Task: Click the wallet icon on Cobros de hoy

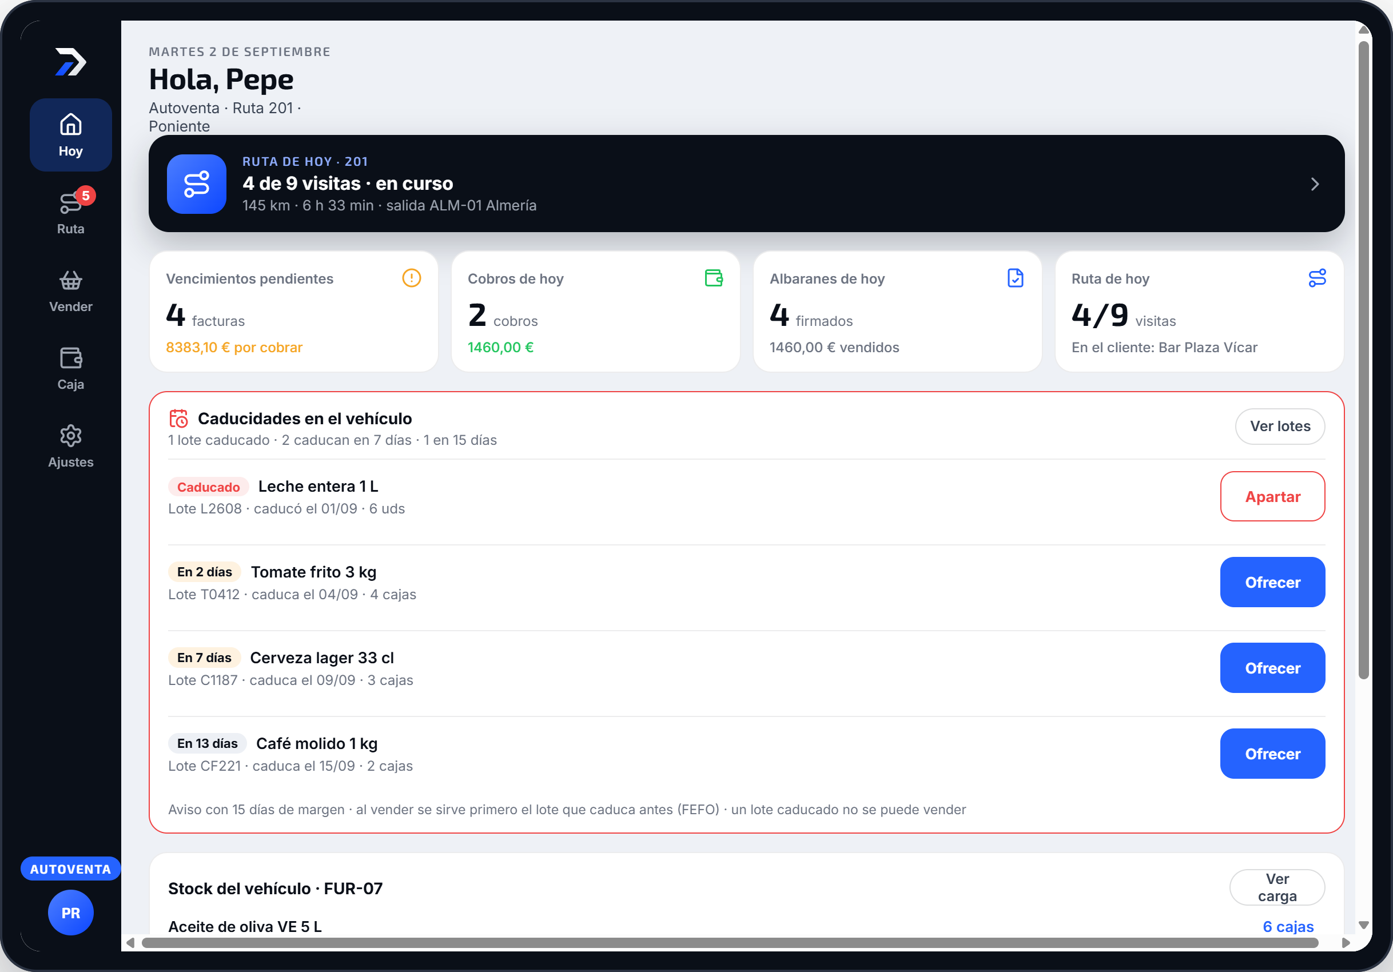Action: [714, 278]
